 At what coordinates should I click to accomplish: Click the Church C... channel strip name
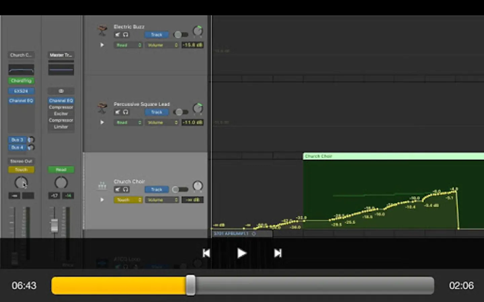[21, 55]
